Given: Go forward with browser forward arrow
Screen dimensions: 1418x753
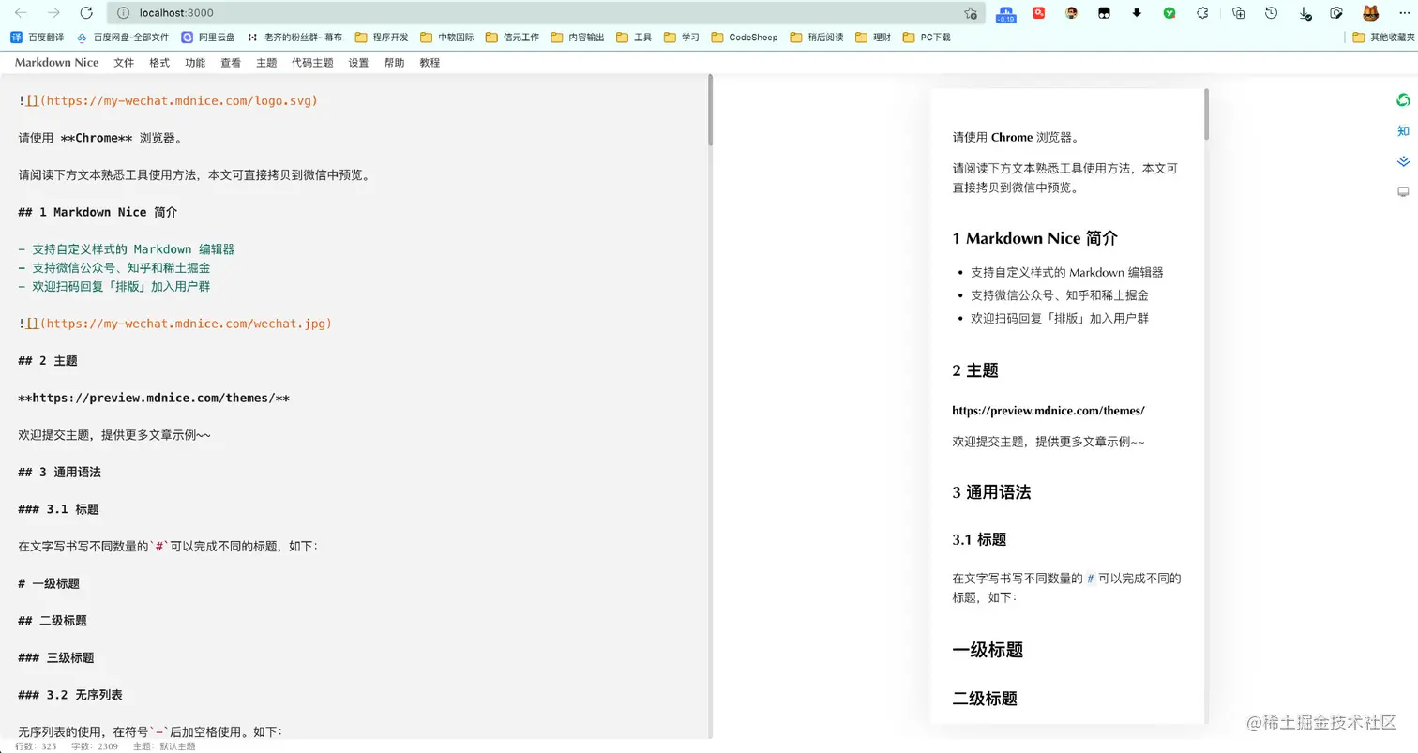Looking at the screenshot, I should pyautogui.click(x=53, y=13).
